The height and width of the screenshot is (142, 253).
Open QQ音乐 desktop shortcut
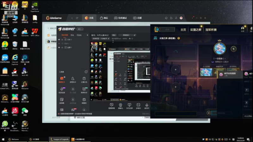(5, 45)
